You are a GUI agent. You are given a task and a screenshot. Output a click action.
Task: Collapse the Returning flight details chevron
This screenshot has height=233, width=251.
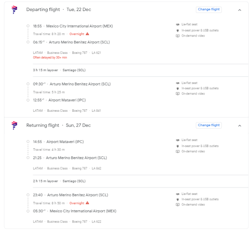coord(240,126)
